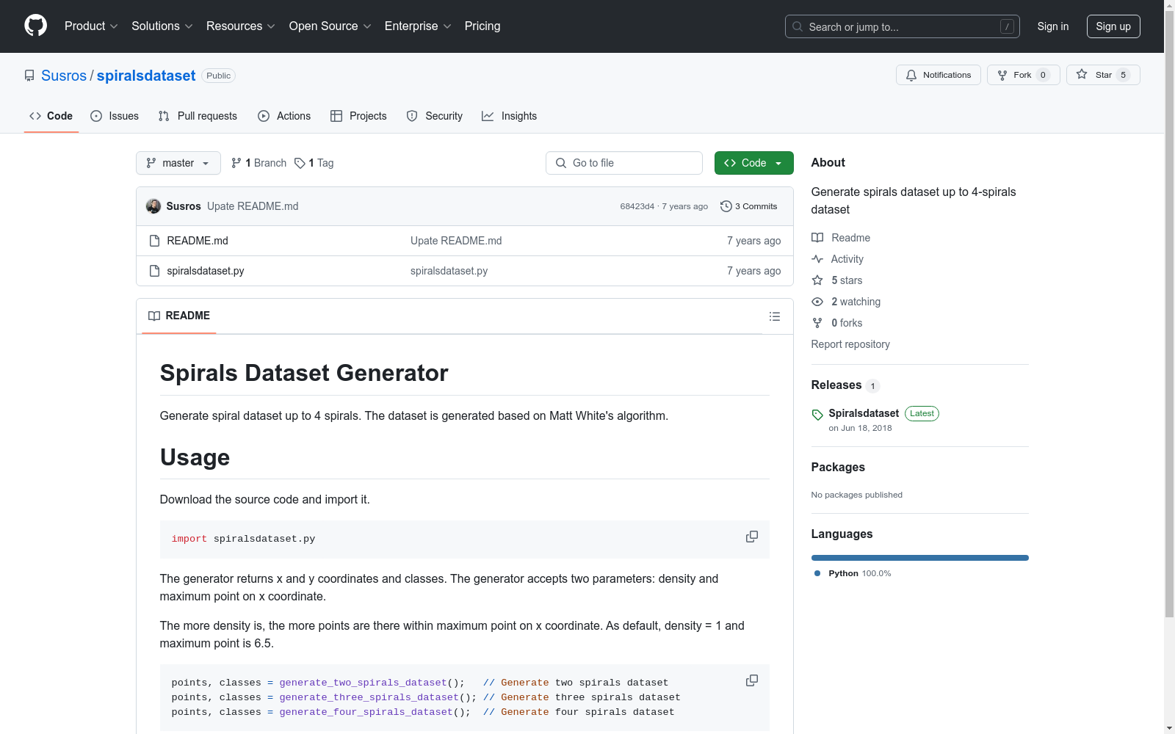Expand the Open Source menu
This screenshot has height=734, width=1175.
coord(330,26)
